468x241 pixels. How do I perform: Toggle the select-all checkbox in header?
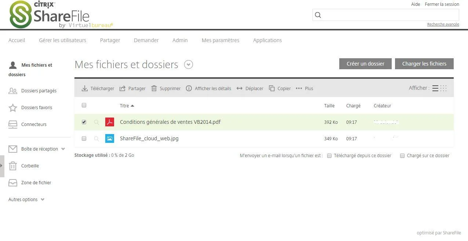84,105
